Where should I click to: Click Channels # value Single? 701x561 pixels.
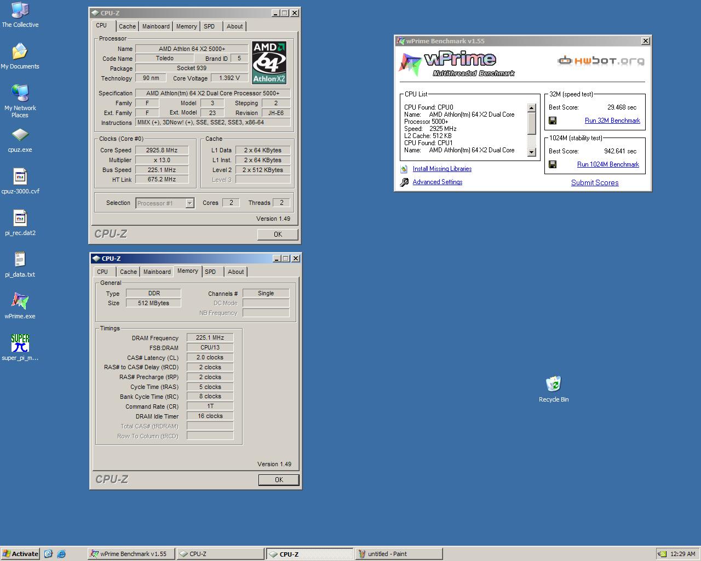[266, 294]
